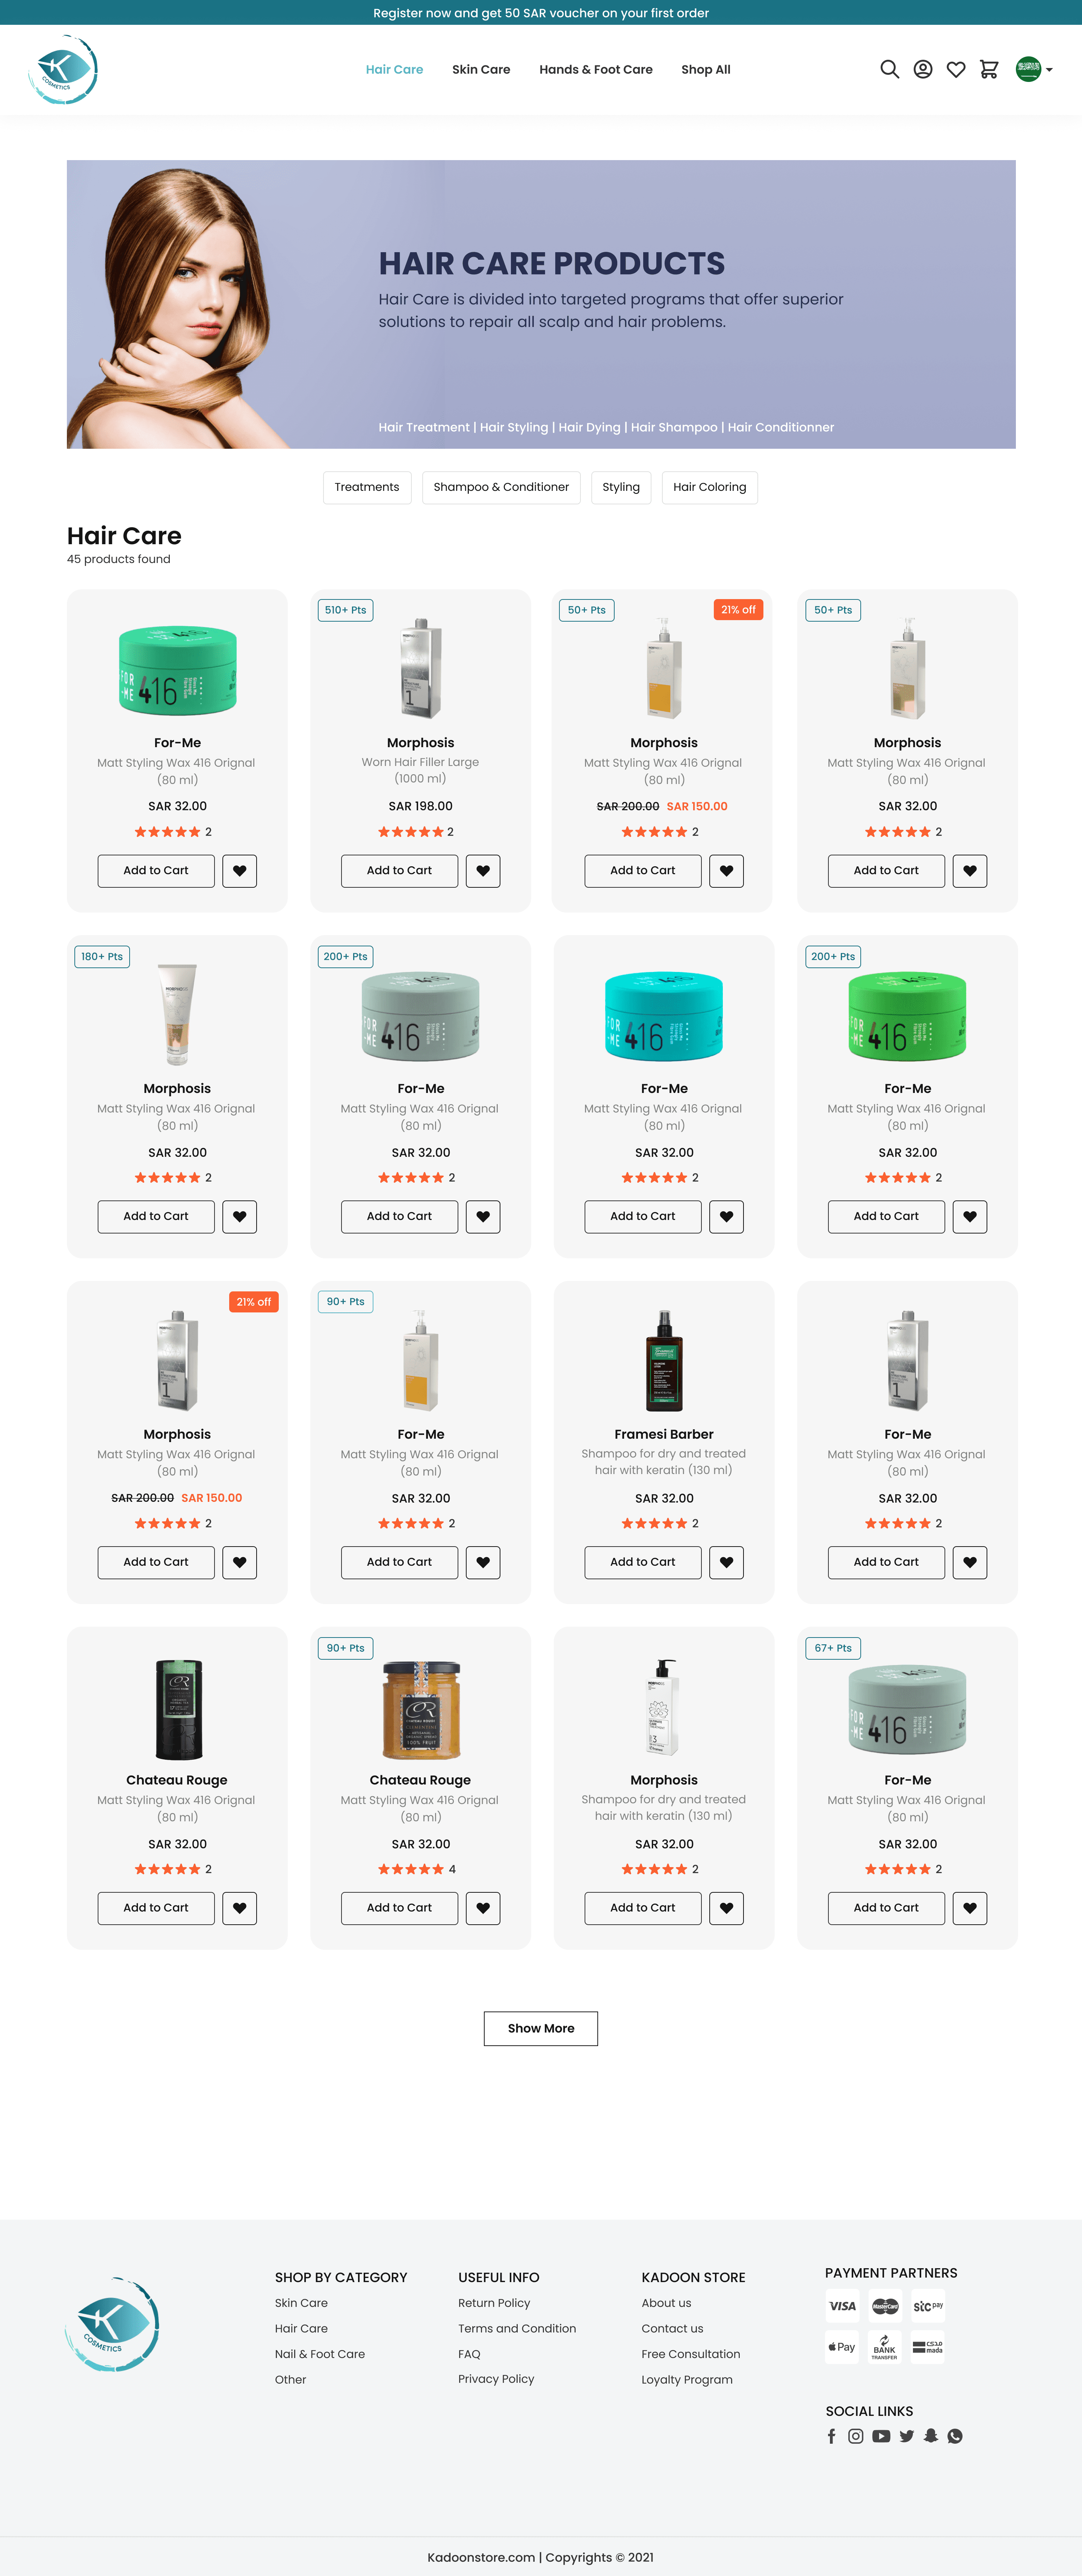
Task: Open the shopping cart icon
Action: pos(989,69)
